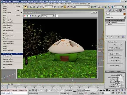
Task: Click the Mirror tool icon
Action: [x=92, y=7]
